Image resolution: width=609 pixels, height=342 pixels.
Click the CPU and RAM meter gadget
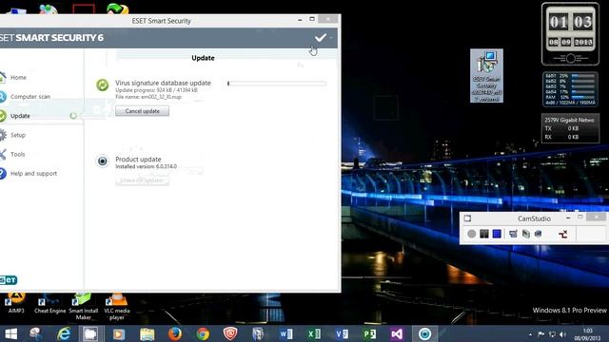pyautogui.click(x=570, y=89)
